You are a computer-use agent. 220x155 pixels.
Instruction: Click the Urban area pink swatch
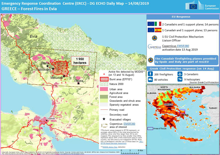[x=104, y=89]
